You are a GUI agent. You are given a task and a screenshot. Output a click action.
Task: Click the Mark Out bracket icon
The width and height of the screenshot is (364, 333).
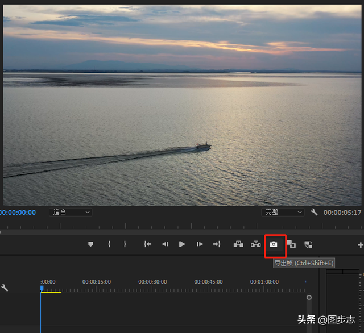pos(125,244)
